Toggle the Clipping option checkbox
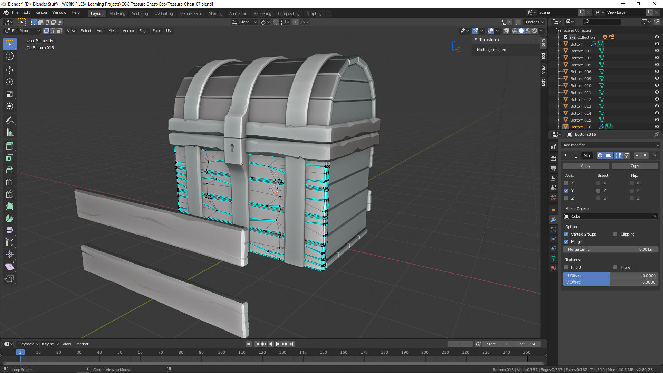This screenshot has height=373, width=663. (x=615, y=234)
